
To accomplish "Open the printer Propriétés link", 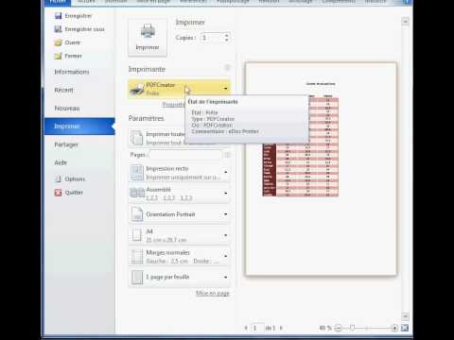I will [x=173, y=104].
